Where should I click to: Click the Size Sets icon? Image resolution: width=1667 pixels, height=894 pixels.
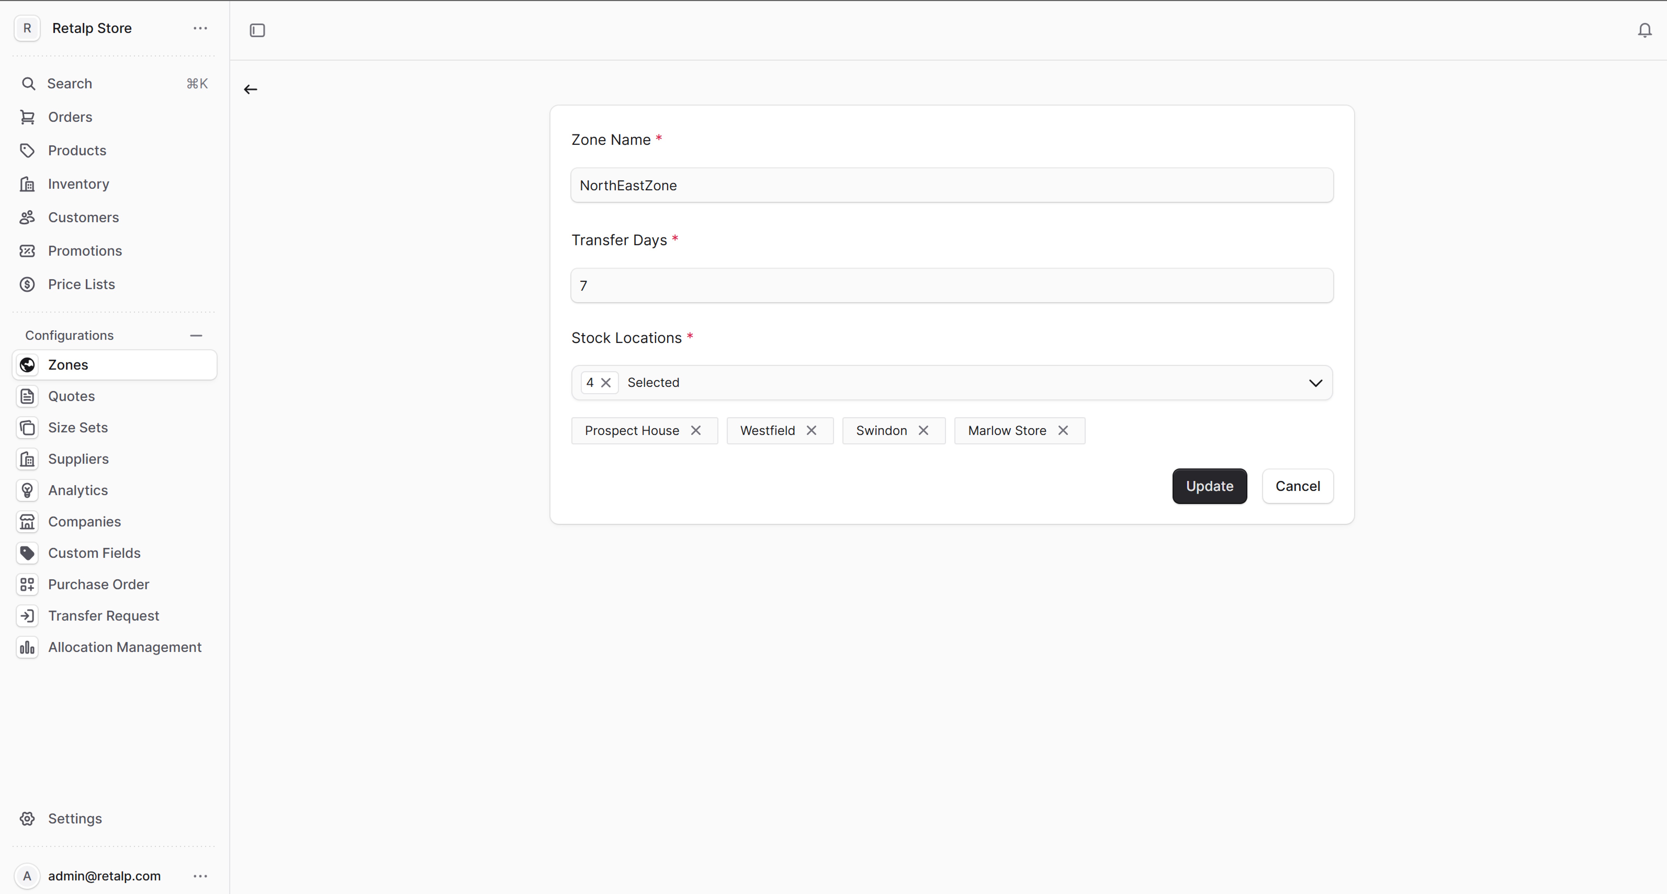[27, 427]
